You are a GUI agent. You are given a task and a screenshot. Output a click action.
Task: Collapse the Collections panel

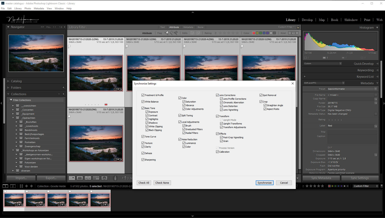click(8, 94)
